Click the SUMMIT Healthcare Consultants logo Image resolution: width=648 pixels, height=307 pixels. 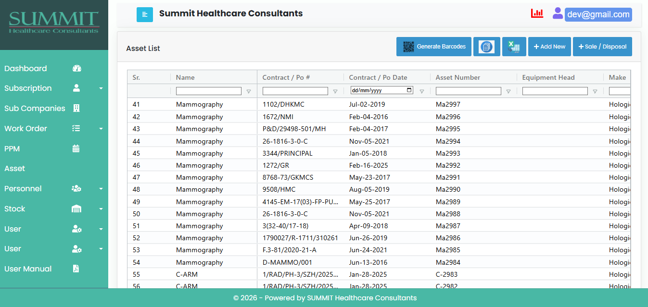click(x=54, y=23)
